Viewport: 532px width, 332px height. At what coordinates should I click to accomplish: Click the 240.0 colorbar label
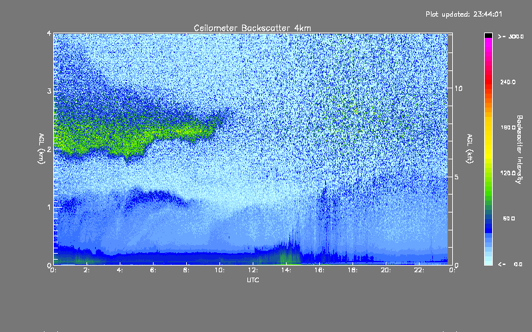[x=508, y=82]
